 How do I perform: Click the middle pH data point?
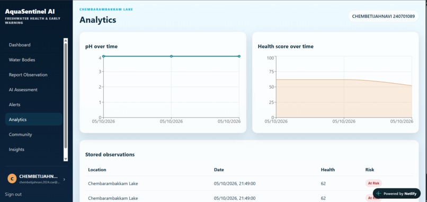pos(171,56)
